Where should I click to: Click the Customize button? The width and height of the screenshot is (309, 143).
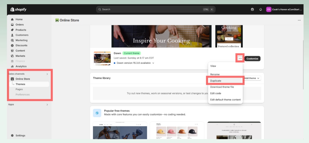252,59
